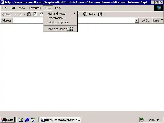Viewport: 164px width, 123px height.
Task: Click the Go button
Action: coord(146,20)
